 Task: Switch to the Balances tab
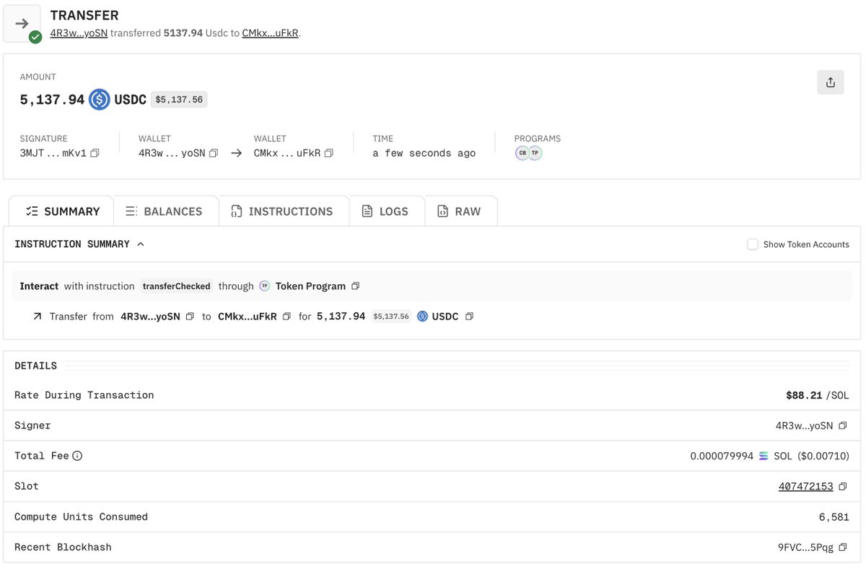pyautogui.click(x=165, y=211)
